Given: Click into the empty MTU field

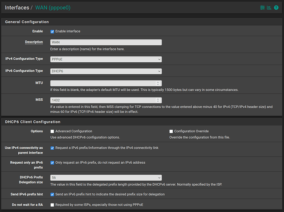Looking at the screenshot, I should 102,83.
